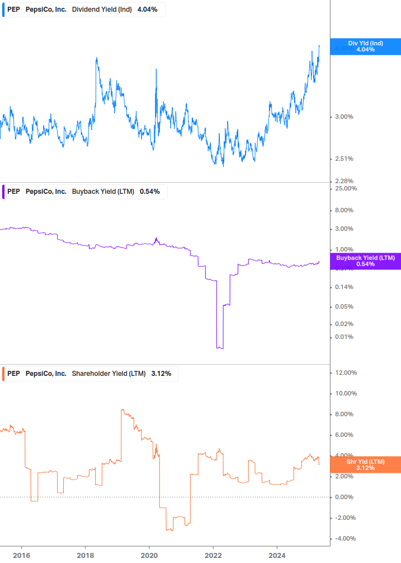Click the 3.12% value in the Shareholder Yield legend

(161, 374)
